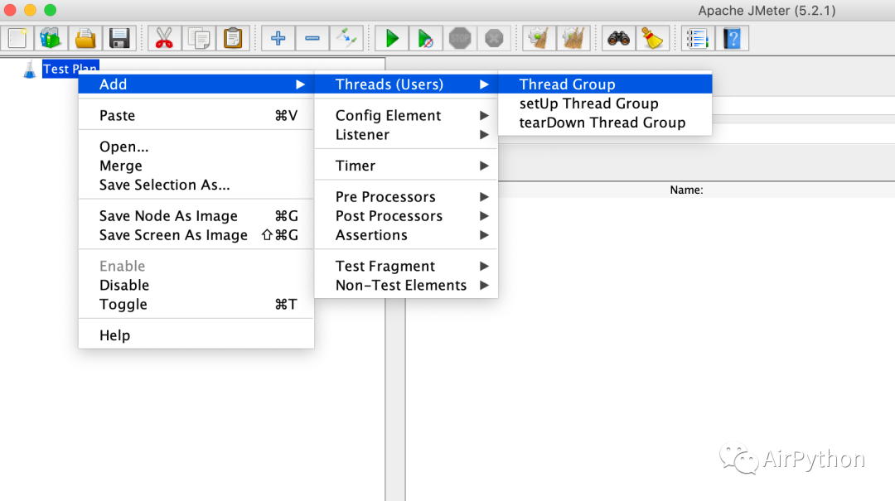This screenshot has width=895, height=501.
Task: Click the Cut scissors icon
Action: pyautogui.click(x=164, y=38)
